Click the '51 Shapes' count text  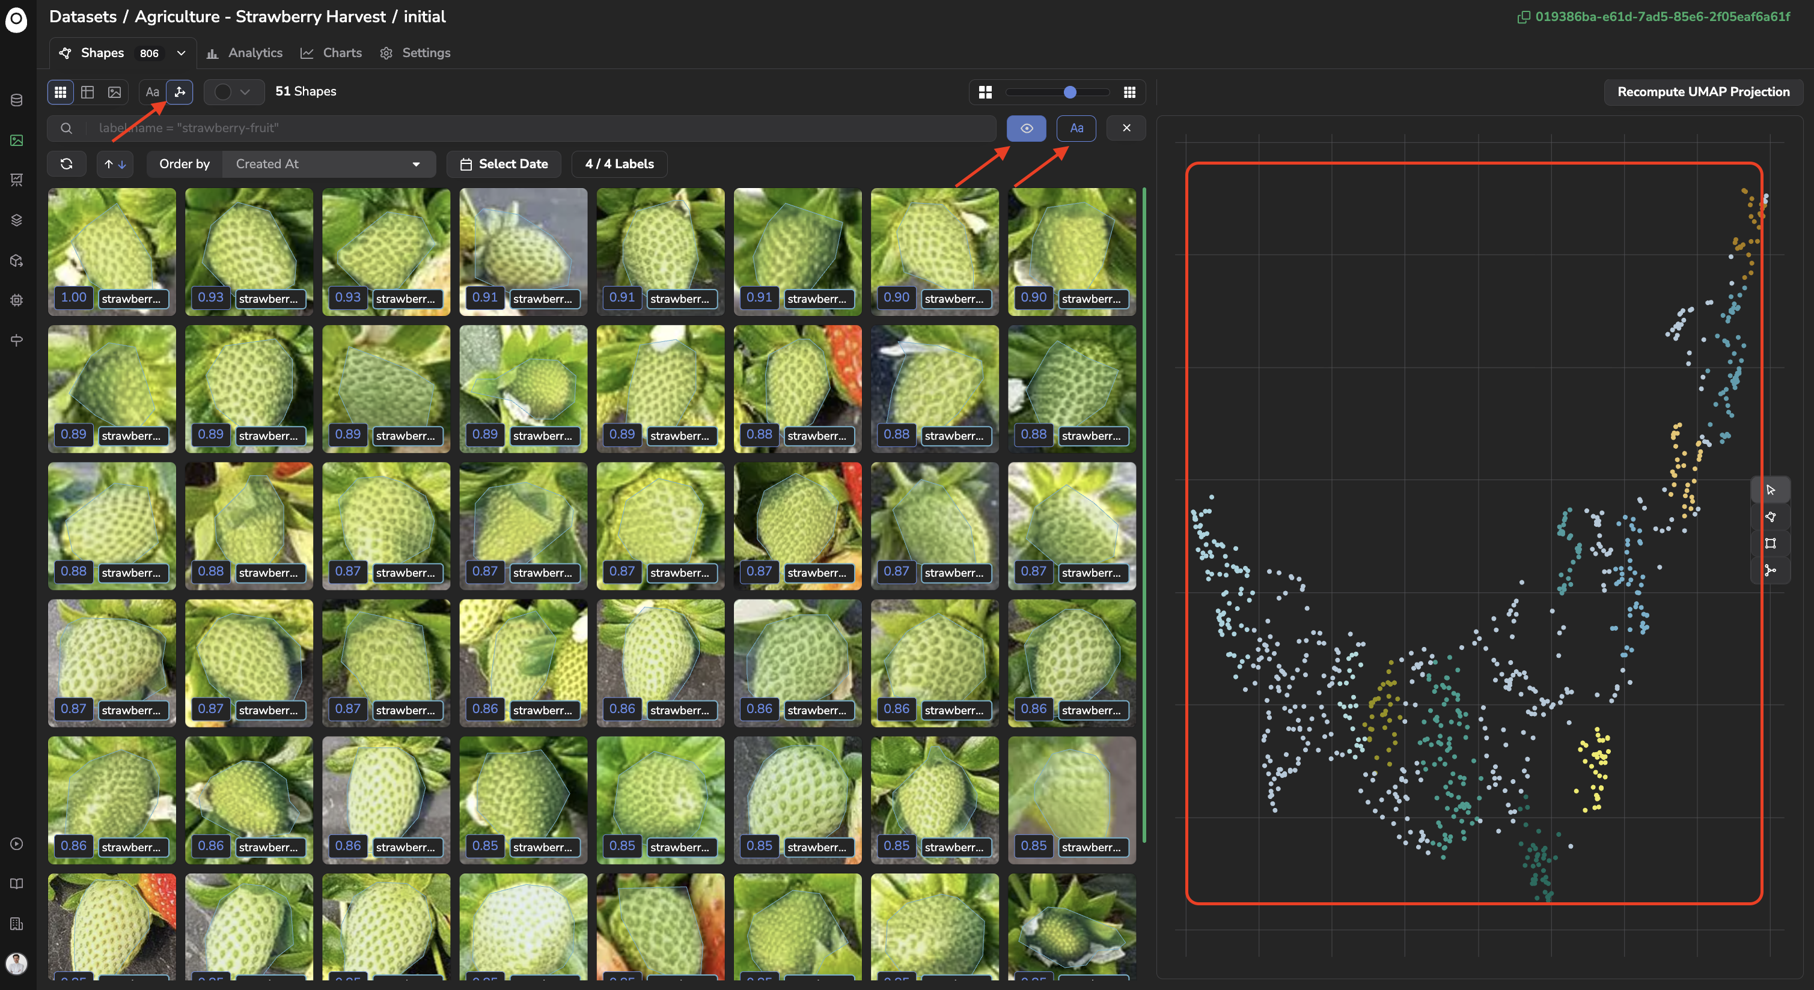[305, 91]
